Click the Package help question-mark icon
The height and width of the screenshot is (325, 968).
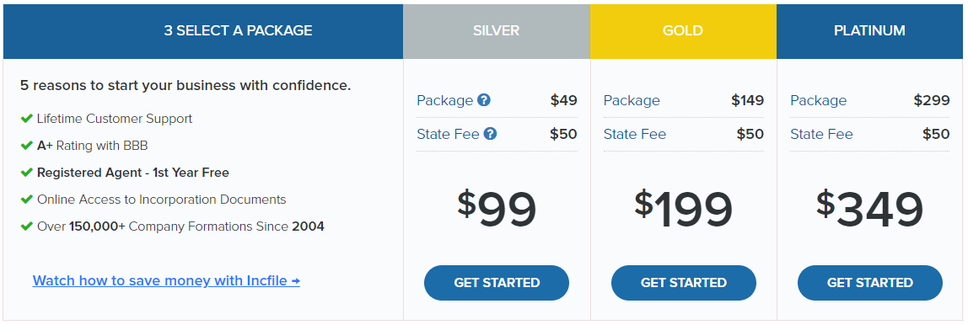[x=484, y=100]
